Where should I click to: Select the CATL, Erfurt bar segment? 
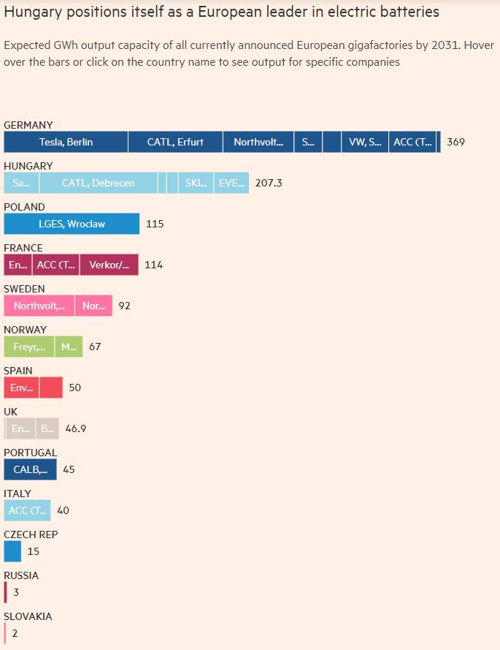click(x=175, y=142)
